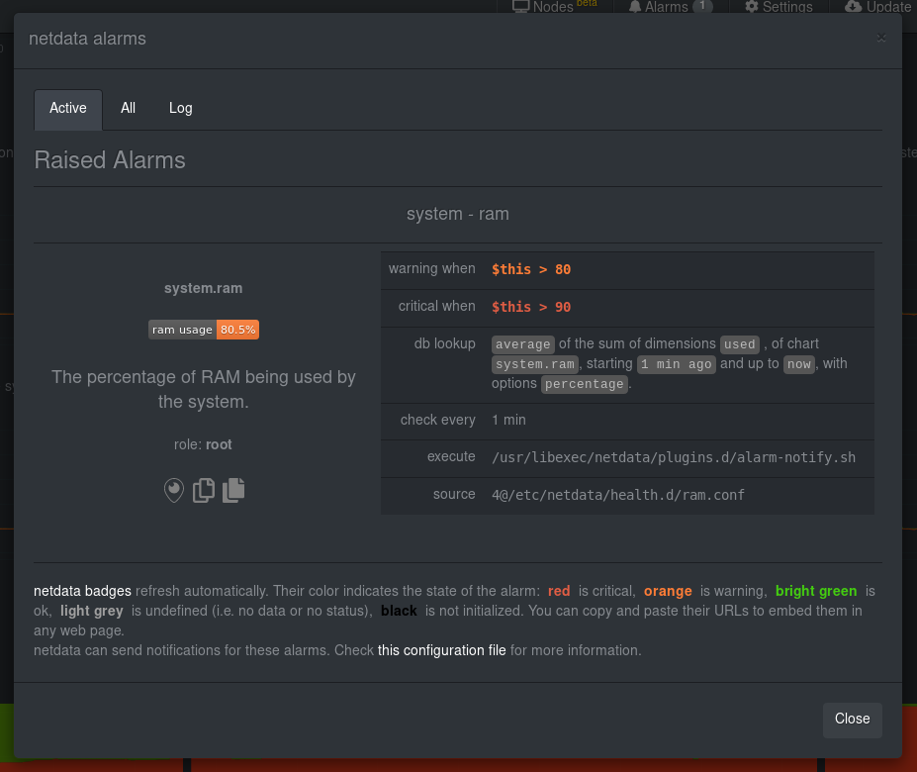Open the netdata badges link
917x772 pixels.
(x=82, y=591)
